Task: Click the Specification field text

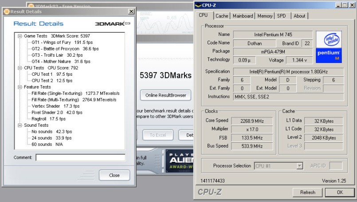Action: tap(288, 72)
